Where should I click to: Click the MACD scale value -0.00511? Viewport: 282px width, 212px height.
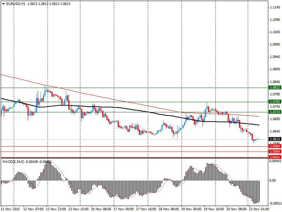tap(275, 204)
